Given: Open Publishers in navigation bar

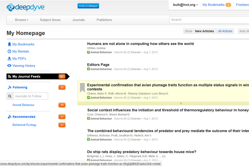Looking at the screenshot, I should 104,20.
